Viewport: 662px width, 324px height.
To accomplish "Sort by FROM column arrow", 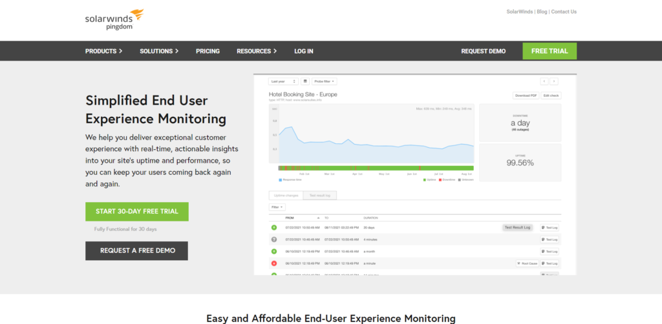I will coord(318,218).
